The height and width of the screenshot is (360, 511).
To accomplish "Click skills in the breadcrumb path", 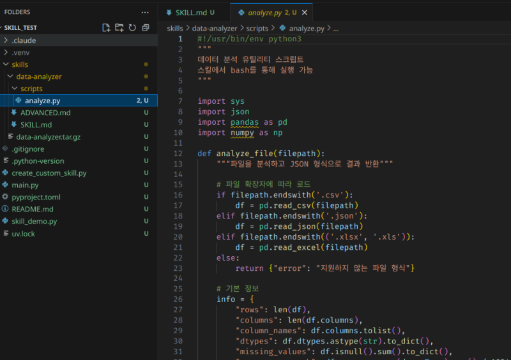I will click(174, 29).
